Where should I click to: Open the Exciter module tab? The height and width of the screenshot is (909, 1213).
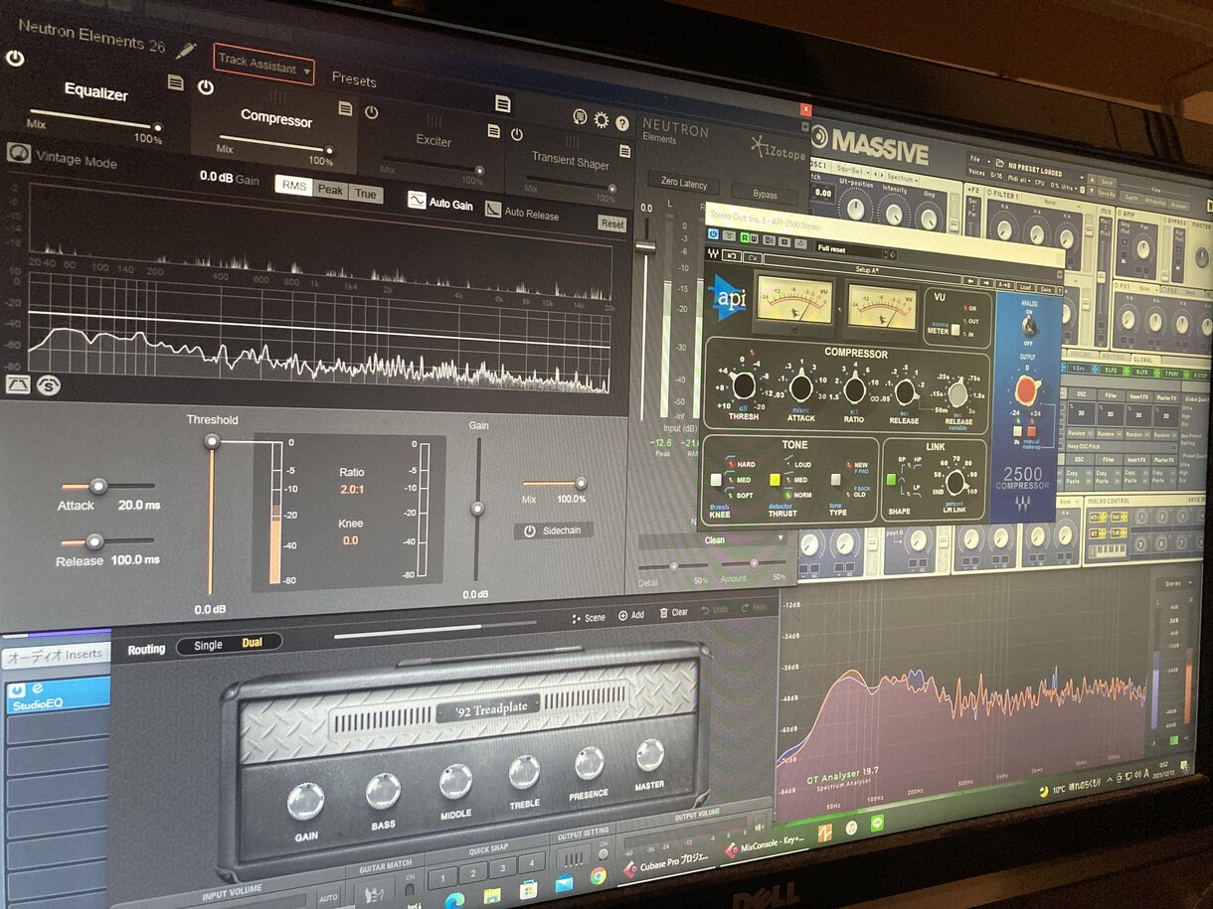click(x=433, y=141)
